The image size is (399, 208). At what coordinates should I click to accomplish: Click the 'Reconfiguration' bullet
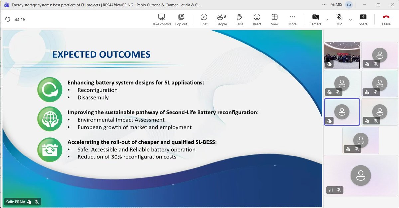(x=98, y=90)
